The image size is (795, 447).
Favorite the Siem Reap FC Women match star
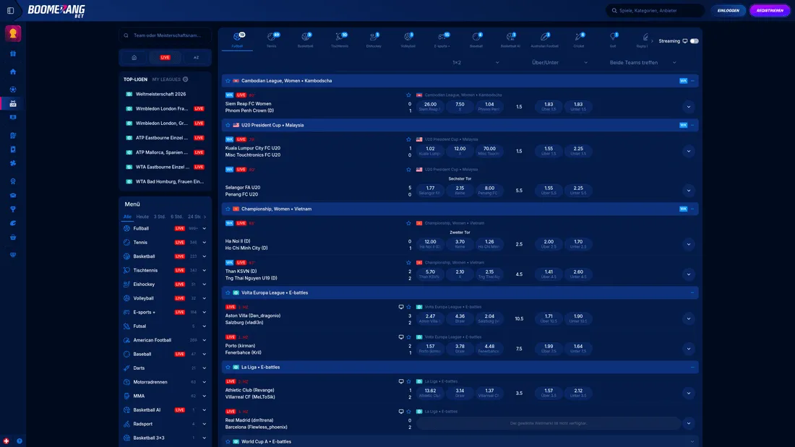tap(408, 95)
